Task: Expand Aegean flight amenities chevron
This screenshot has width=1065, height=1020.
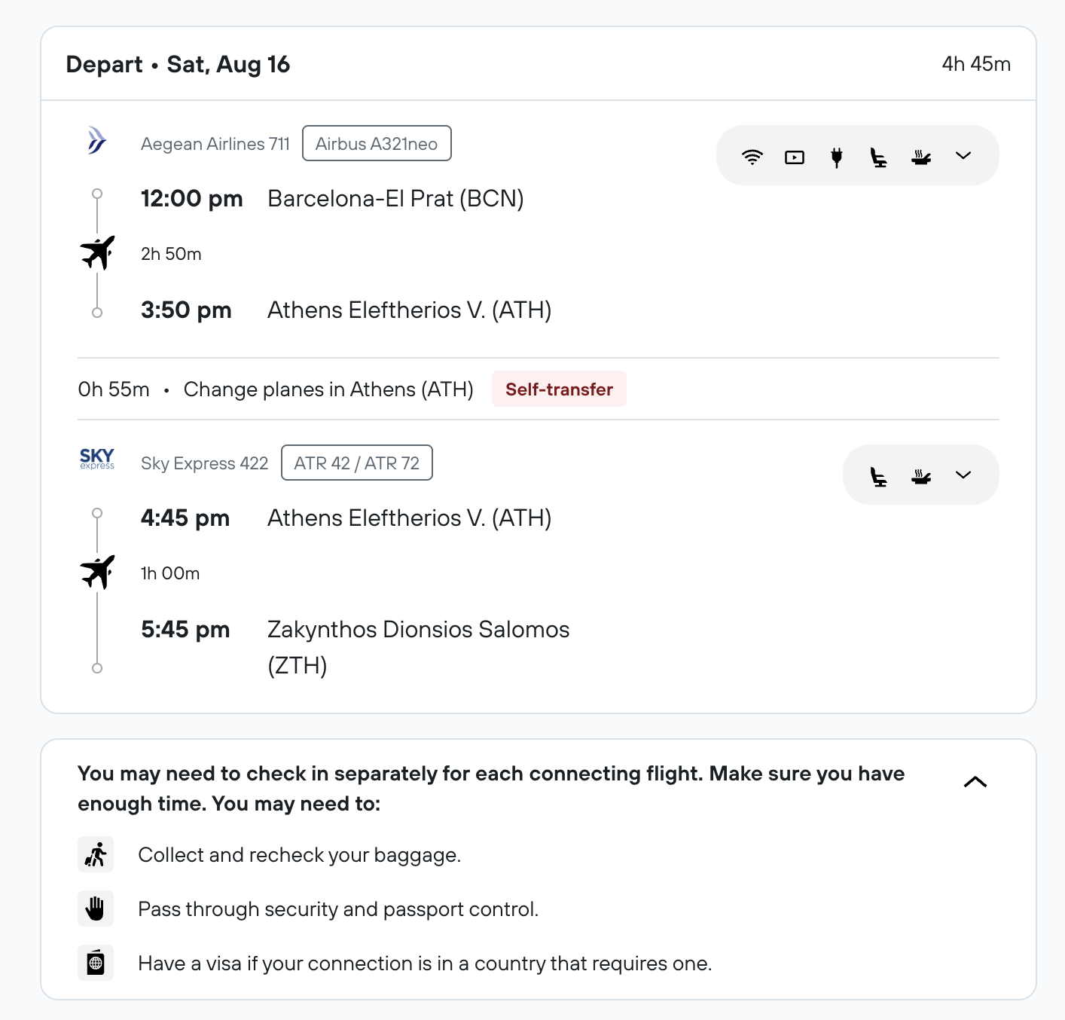Action: [x=963, y=156]
